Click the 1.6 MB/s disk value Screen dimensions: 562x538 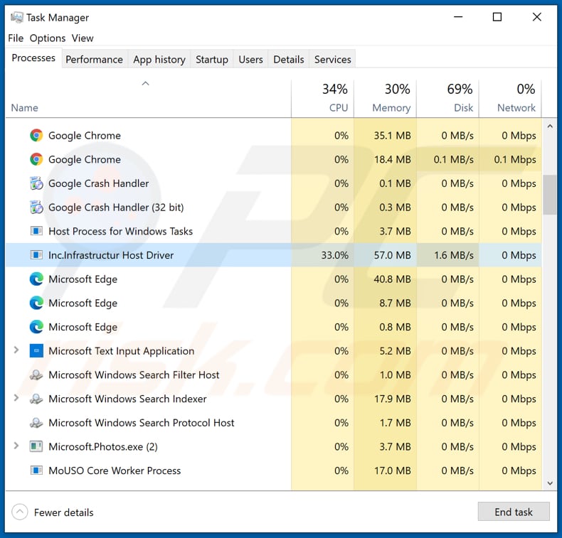coord(454,255)
